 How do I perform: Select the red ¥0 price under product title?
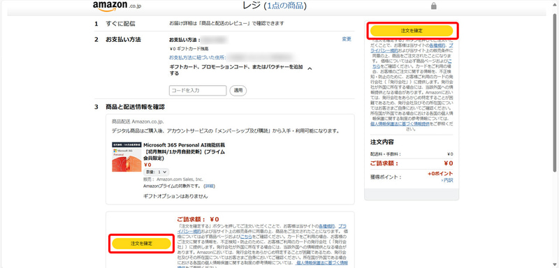click(x=147, y=165)
